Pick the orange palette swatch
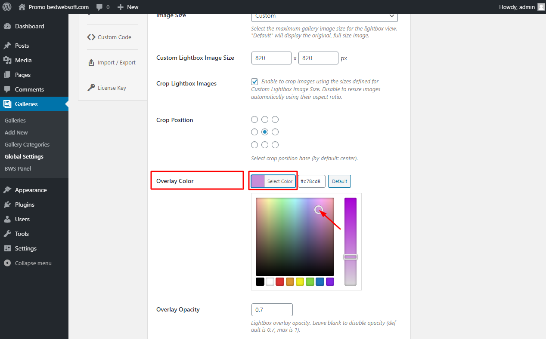This screenshot has height=339, width=546. 290,282
